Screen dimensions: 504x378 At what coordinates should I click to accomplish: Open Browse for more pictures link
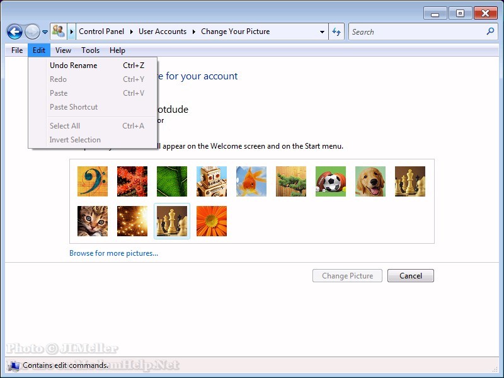(114, 253)
